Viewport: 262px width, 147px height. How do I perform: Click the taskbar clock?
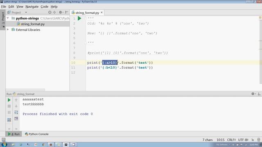click(x=253, y=145)
